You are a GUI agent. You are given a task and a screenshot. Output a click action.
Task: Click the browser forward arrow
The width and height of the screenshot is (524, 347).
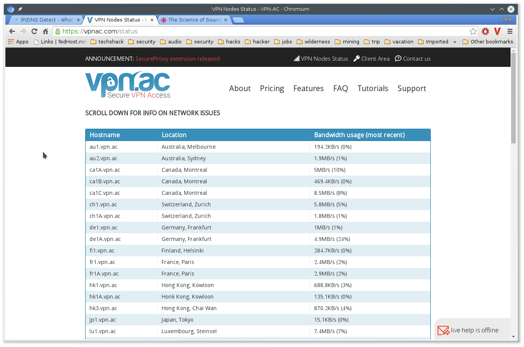tap(23, 32)
